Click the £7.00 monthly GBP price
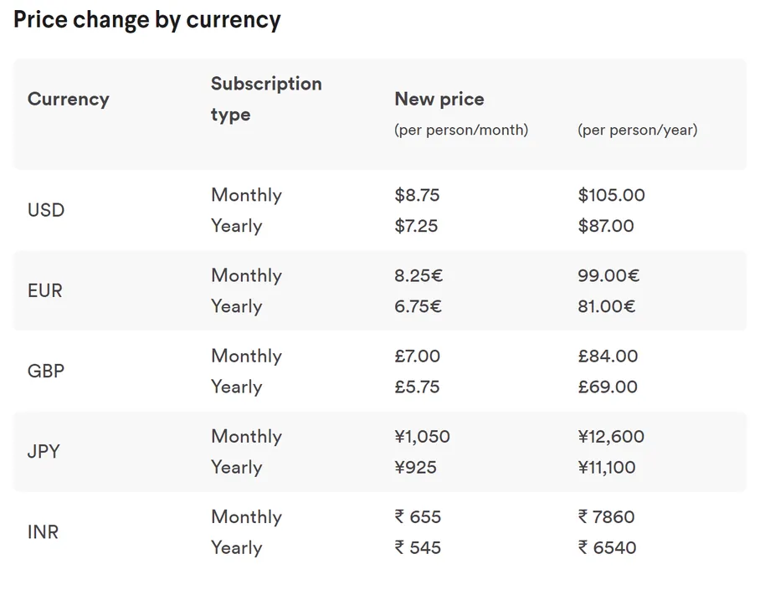The image size is (770, 600). click(417, 356)
